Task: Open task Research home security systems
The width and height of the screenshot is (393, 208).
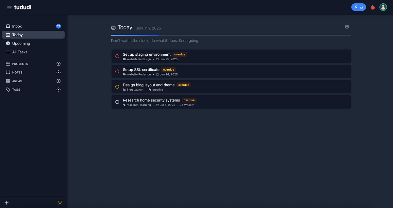Action: 151,100
